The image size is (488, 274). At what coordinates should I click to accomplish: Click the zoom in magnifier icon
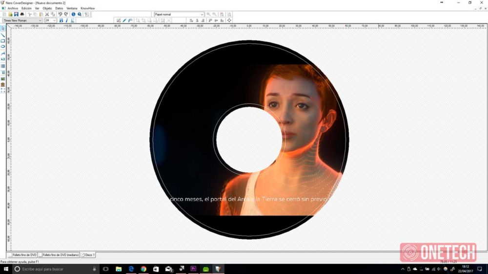(x=208, y=14)
